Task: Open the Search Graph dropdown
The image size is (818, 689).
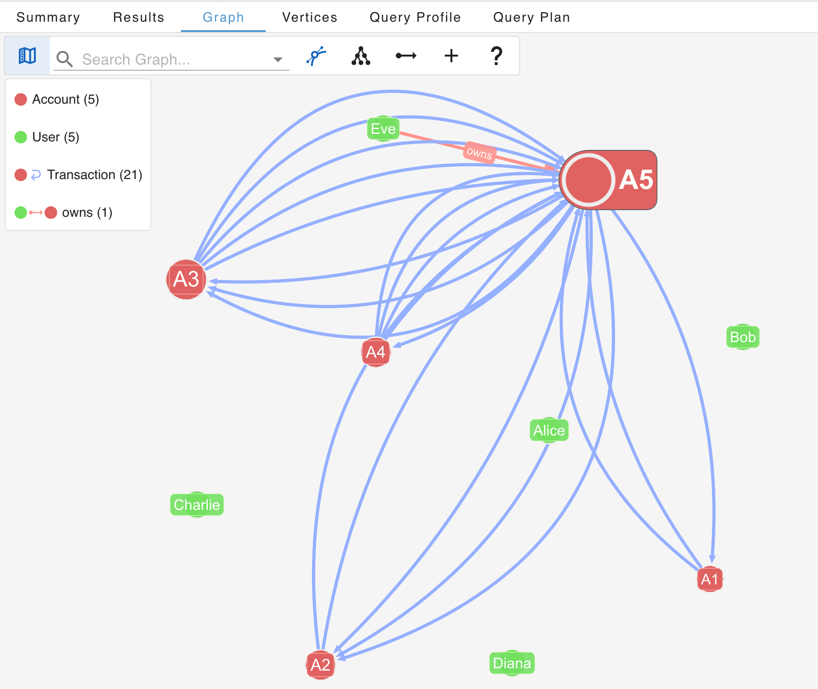Action: [x=278, y=59]
